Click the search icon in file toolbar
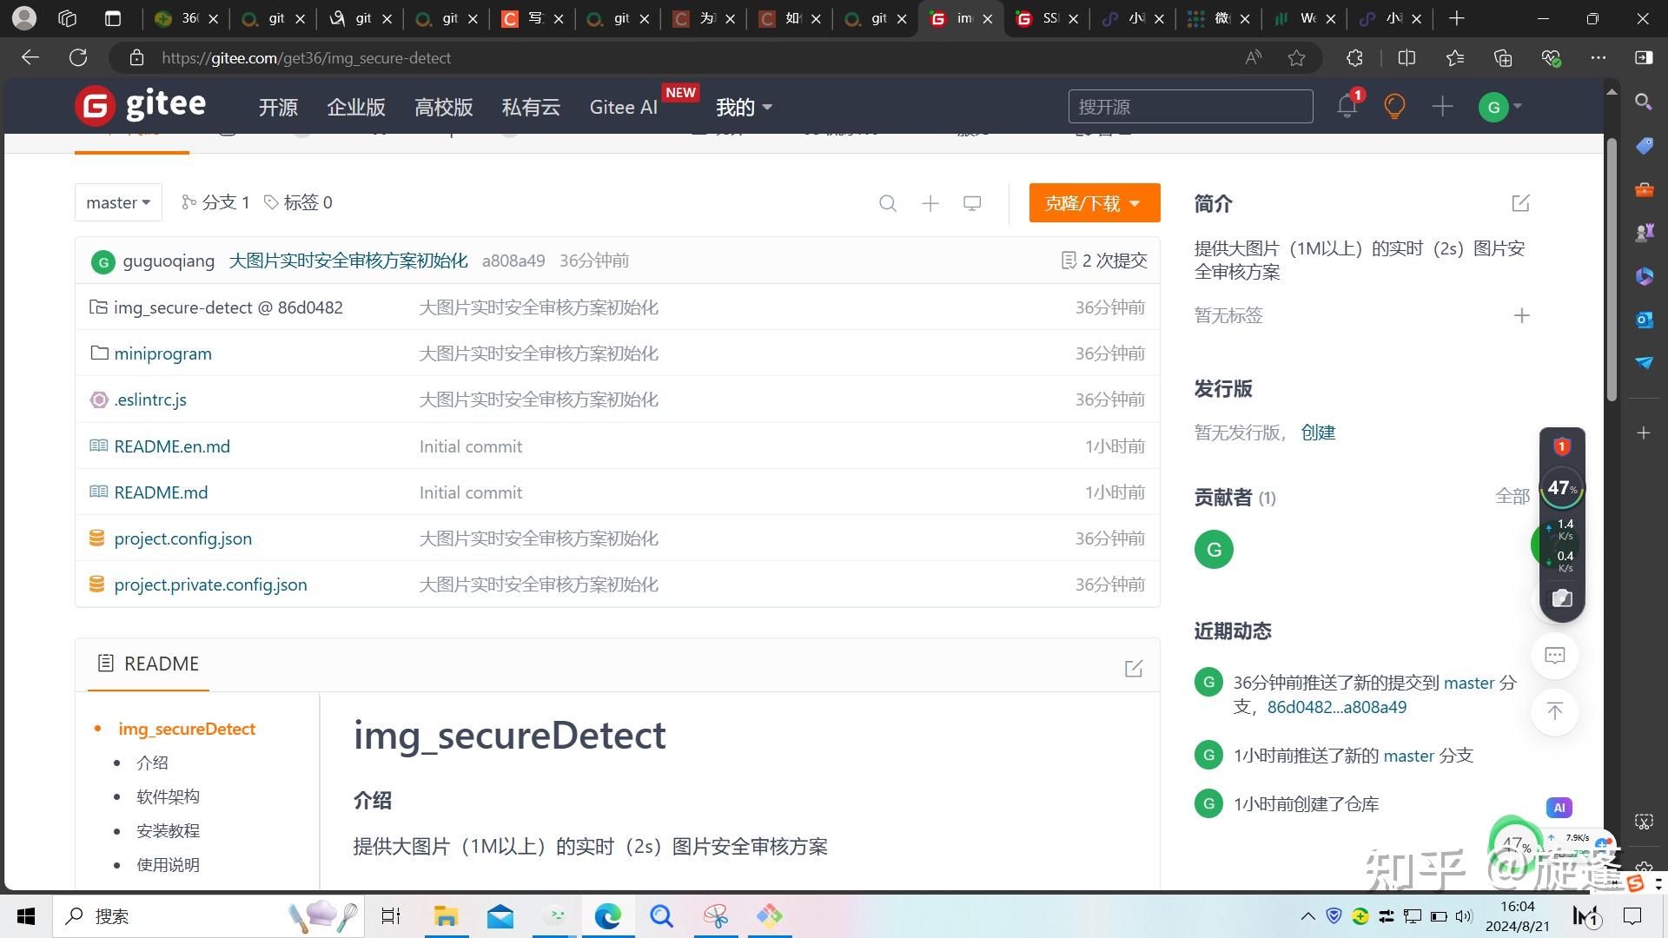The height and width of the screenshot is (938, 1668). point(887,203)
